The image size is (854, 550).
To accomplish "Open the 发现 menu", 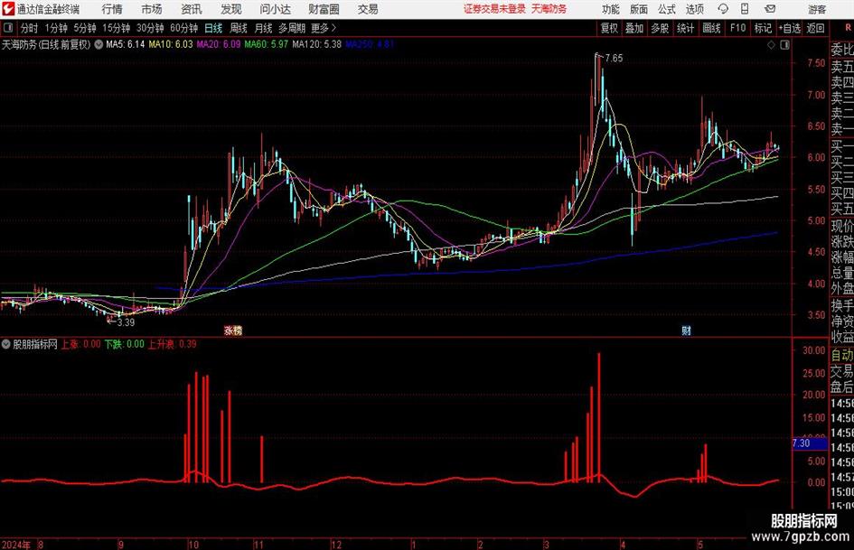I will [231, 9].
